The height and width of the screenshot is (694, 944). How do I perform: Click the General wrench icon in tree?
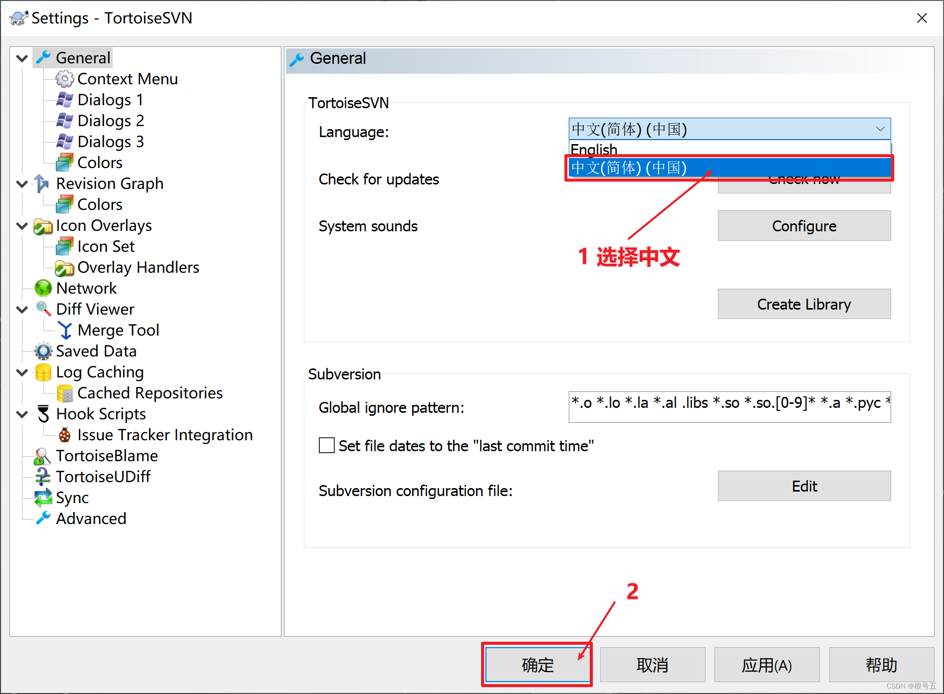(x=43, y=58)
